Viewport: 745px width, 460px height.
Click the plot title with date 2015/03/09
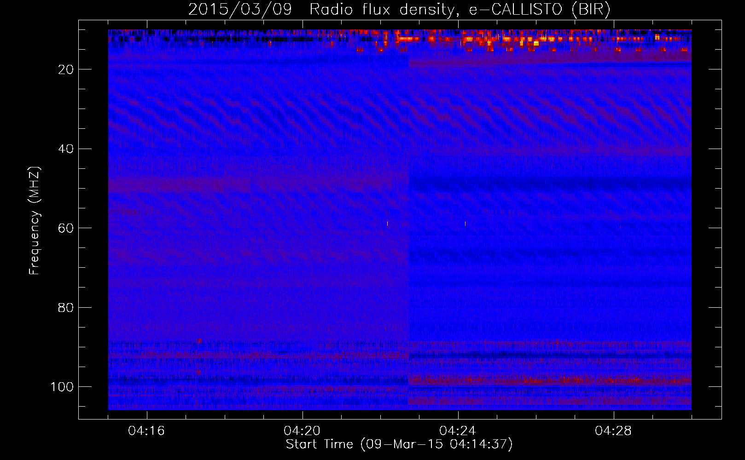pyautogui.click(x=399, y=9)
